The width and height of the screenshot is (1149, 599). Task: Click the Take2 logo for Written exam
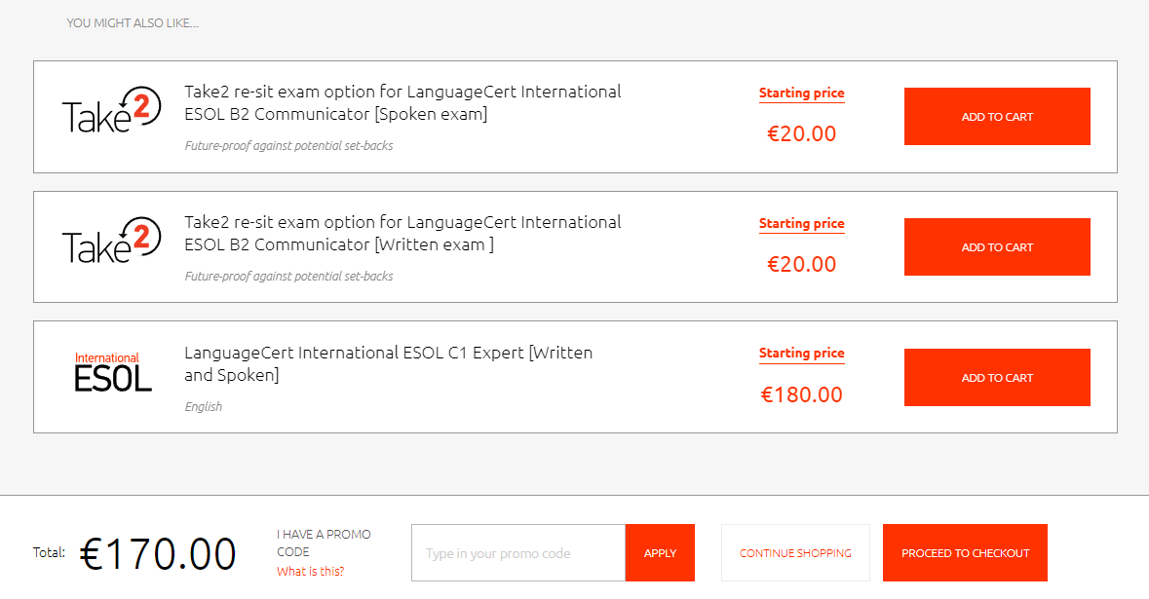[111, 241]
